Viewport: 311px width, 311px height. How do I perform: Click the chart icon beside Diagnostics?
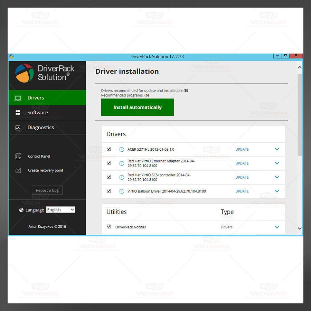pyautogui.click(x=18, y=128)
